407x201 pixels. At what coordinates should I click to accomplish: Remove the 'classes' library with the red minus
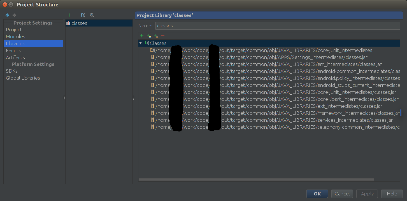tap(76, 15)
